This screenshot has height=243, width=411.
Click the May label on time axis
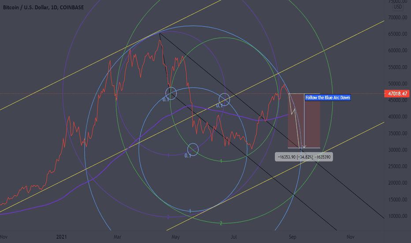(x=176, y=237)
